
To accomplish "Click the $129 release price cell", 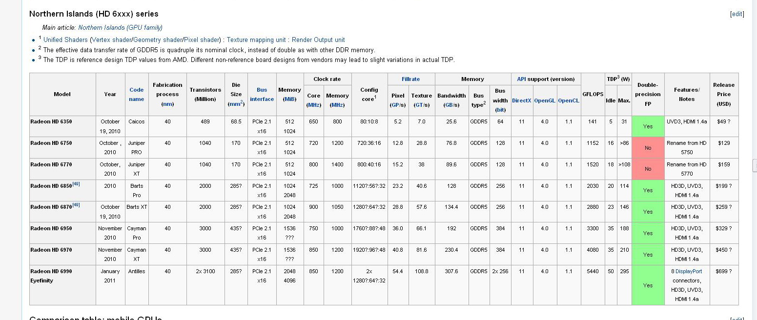I will click(724, 148).
